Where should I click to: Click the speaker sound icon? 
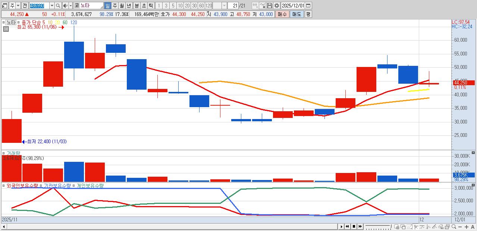pyautogui.click(x=65, y=6)
